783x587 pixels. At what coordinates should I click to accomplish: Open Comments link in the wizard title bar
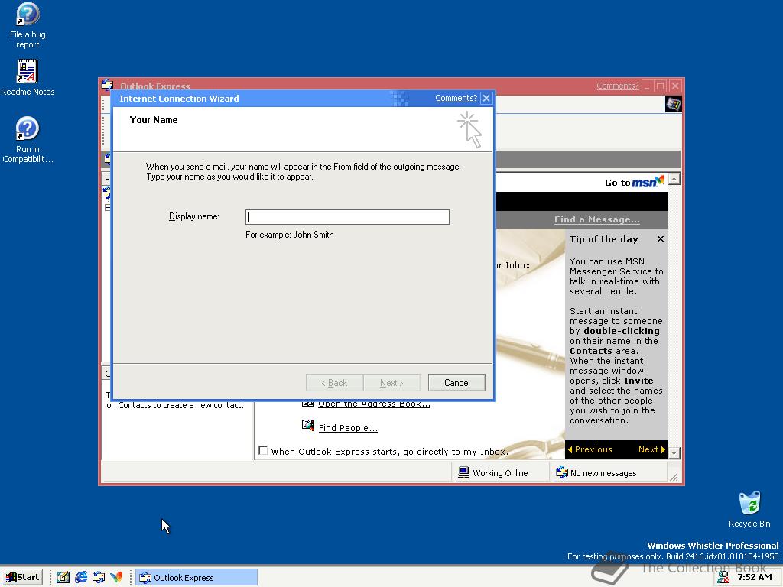tap(456, 98)
